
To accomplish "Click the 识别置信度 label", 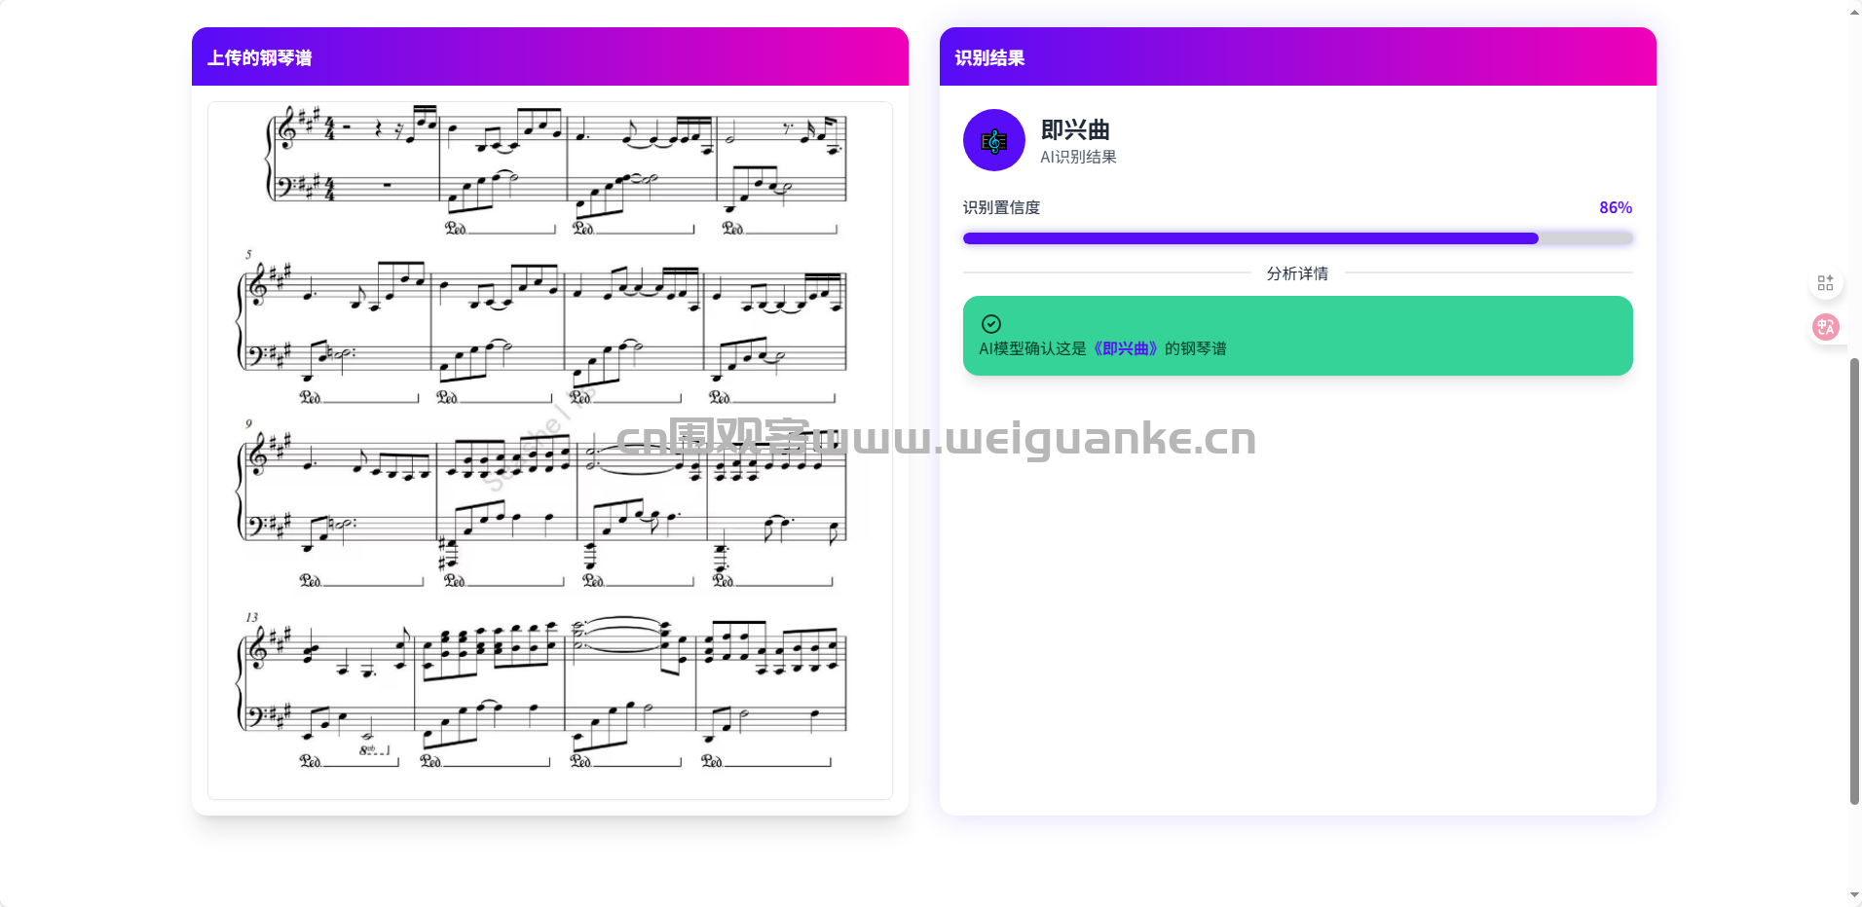I will tap(1001, 207).
